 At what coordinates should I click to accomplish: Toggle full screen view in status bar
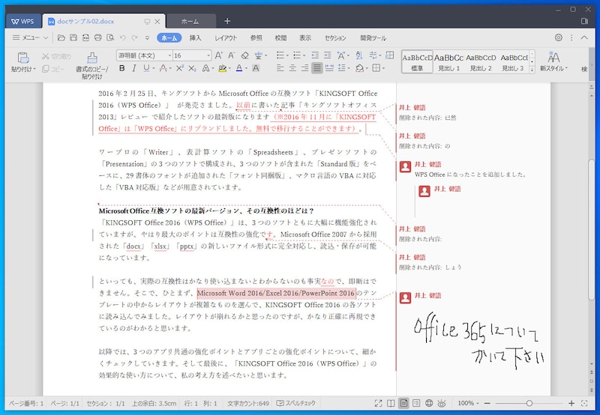tap(378, 403)
